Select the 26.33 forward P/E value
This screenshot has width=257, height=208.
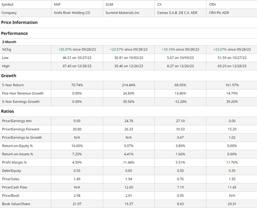128,129
